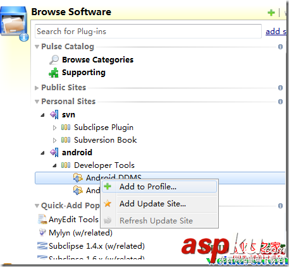Screen dimensions: 289x267
Task: Click the Browse Software folder icon
Action: pyautogui.click(x=14, y=23)
